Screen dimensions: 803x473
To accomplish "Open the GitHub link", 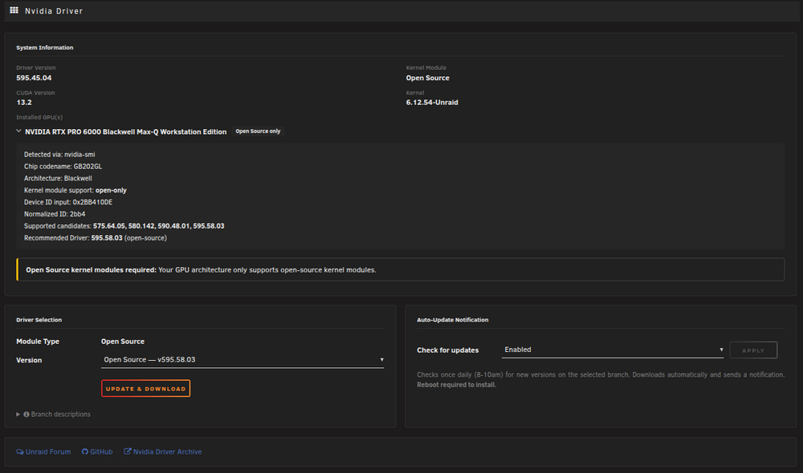I will pos(97,452).
